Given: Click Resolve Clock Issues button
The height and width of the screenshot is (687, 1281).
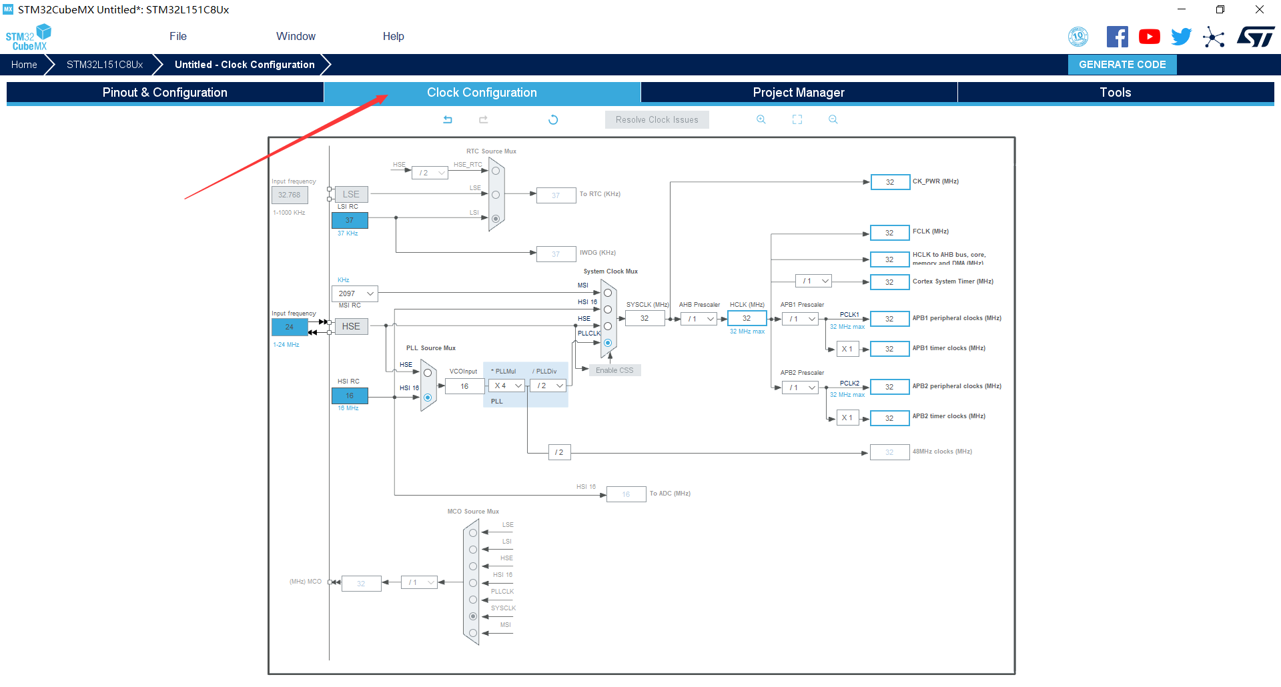Looking at the screenshot, I should coord(657,119).
